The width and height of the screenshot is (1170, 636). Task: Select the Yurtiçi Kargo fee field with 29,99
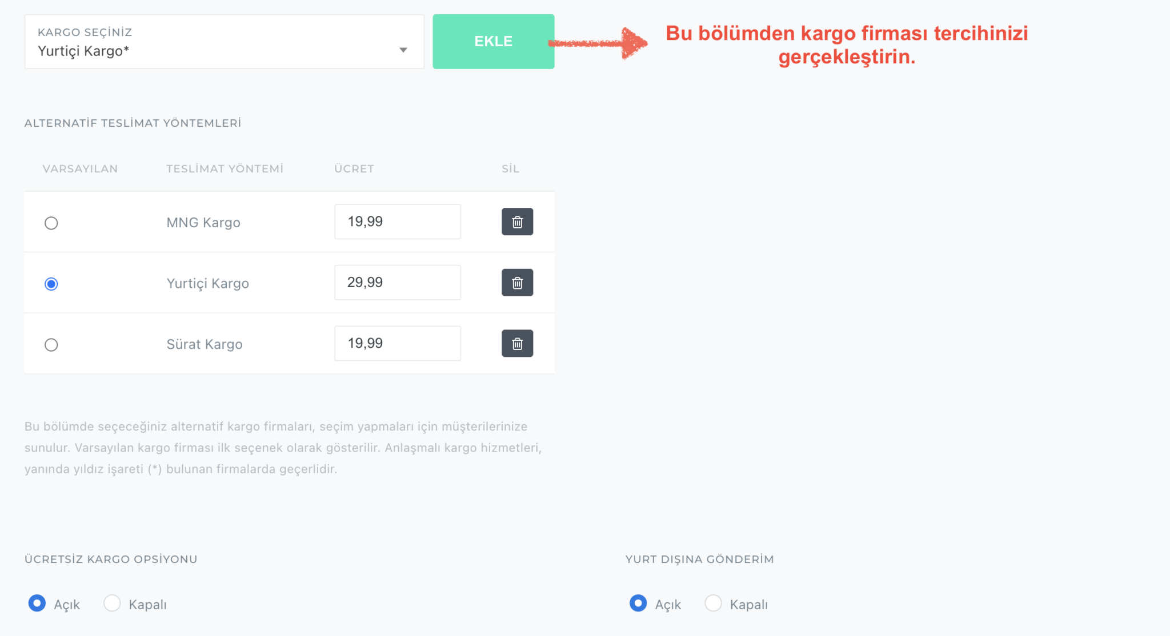tap(397, 282)
